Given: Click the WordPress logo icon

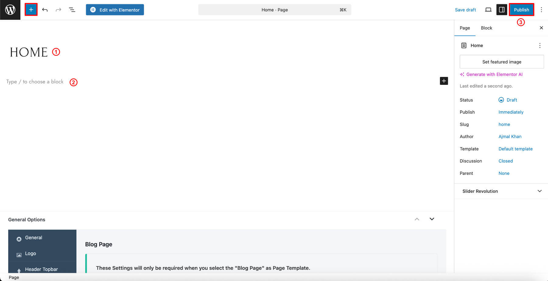Looking at the screenshot, I should pyautogui.click(x=10, y=9).
